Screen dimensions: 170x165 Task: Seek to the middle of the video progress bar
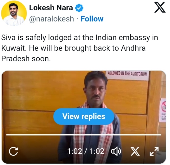[x=84, y=135]
